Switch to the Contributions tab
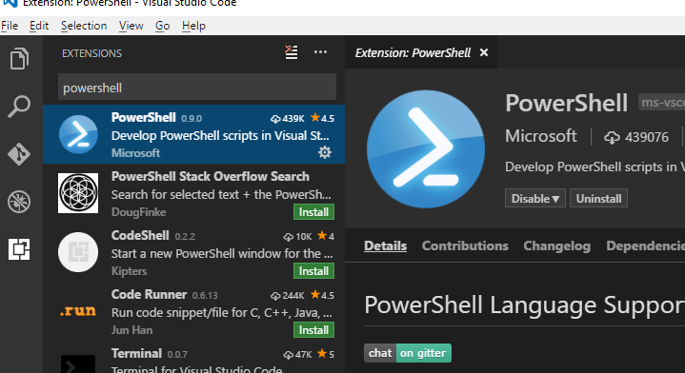This screenshot has width=685, height=373. click(x=465, y=246)
